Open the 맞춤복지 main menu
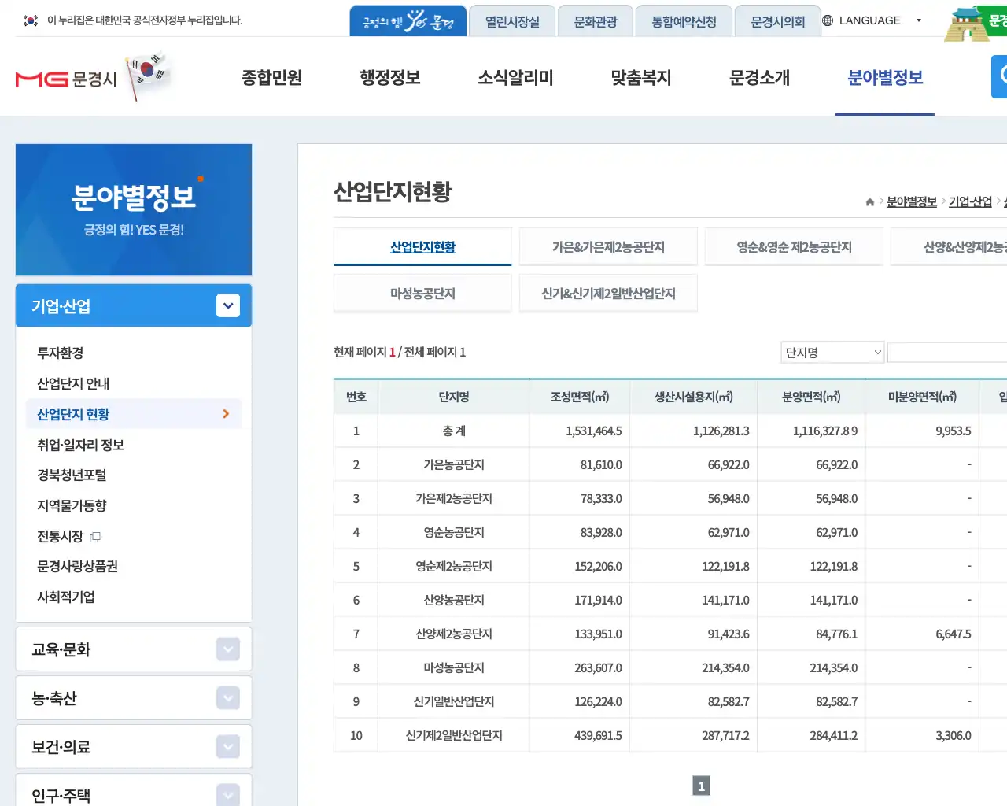This screenshot has width=1007, height=806. [641, 77]
